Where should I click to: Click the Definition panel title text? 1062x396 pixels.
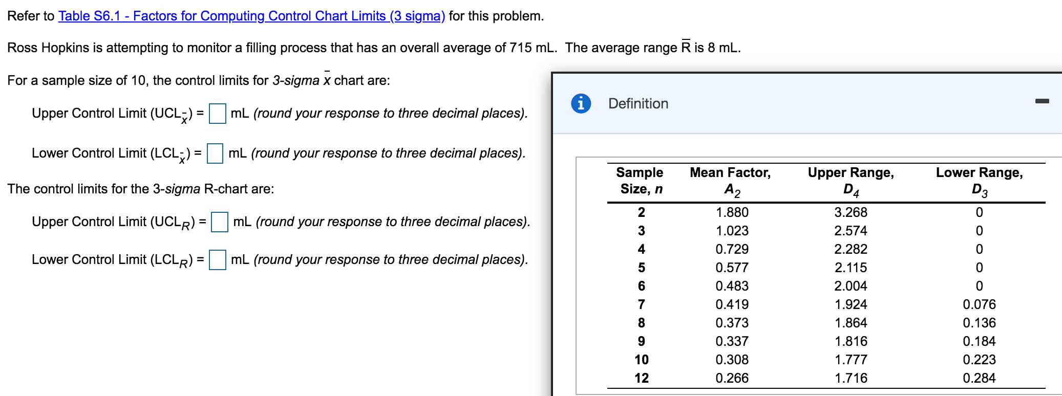pos(638,103)
